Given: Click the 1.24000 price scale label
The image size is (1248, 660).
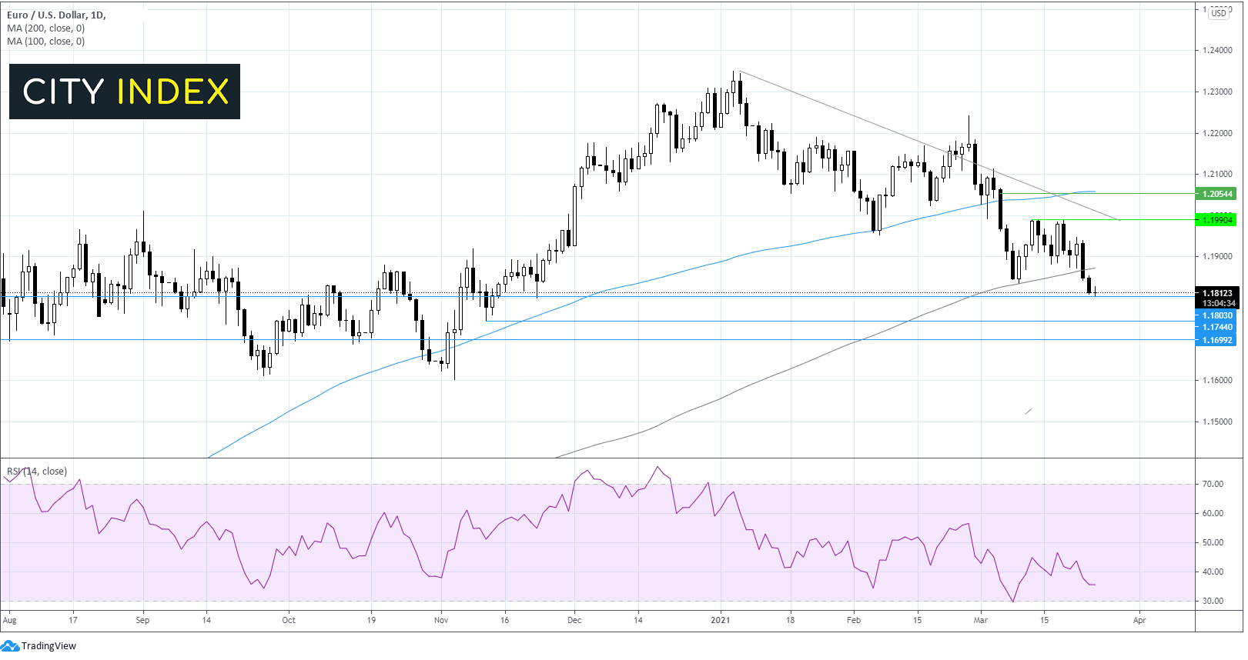Looking at the screenshot, I should [x=1217, y=51].
